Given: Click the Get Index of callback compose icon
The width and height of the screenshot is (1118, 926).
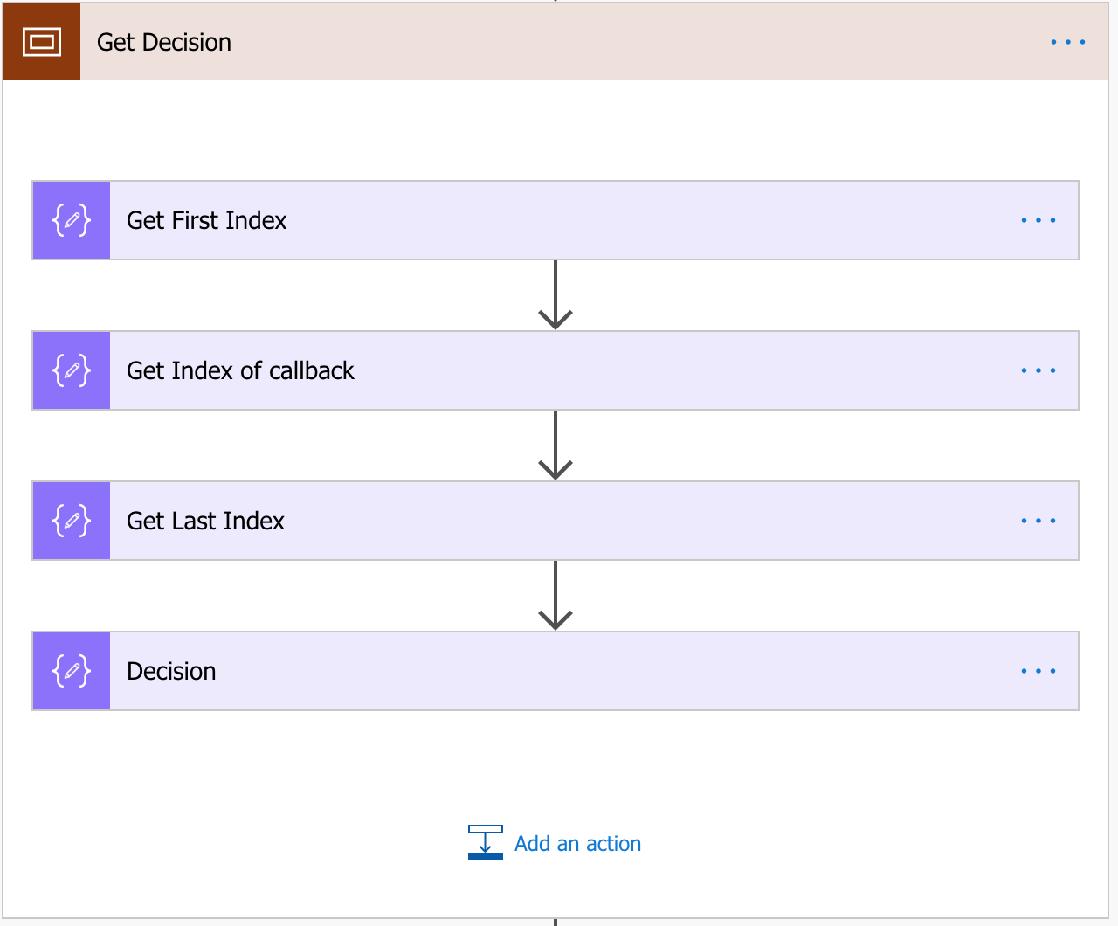Looking at the screenshot, I should [x=72, y=370].
